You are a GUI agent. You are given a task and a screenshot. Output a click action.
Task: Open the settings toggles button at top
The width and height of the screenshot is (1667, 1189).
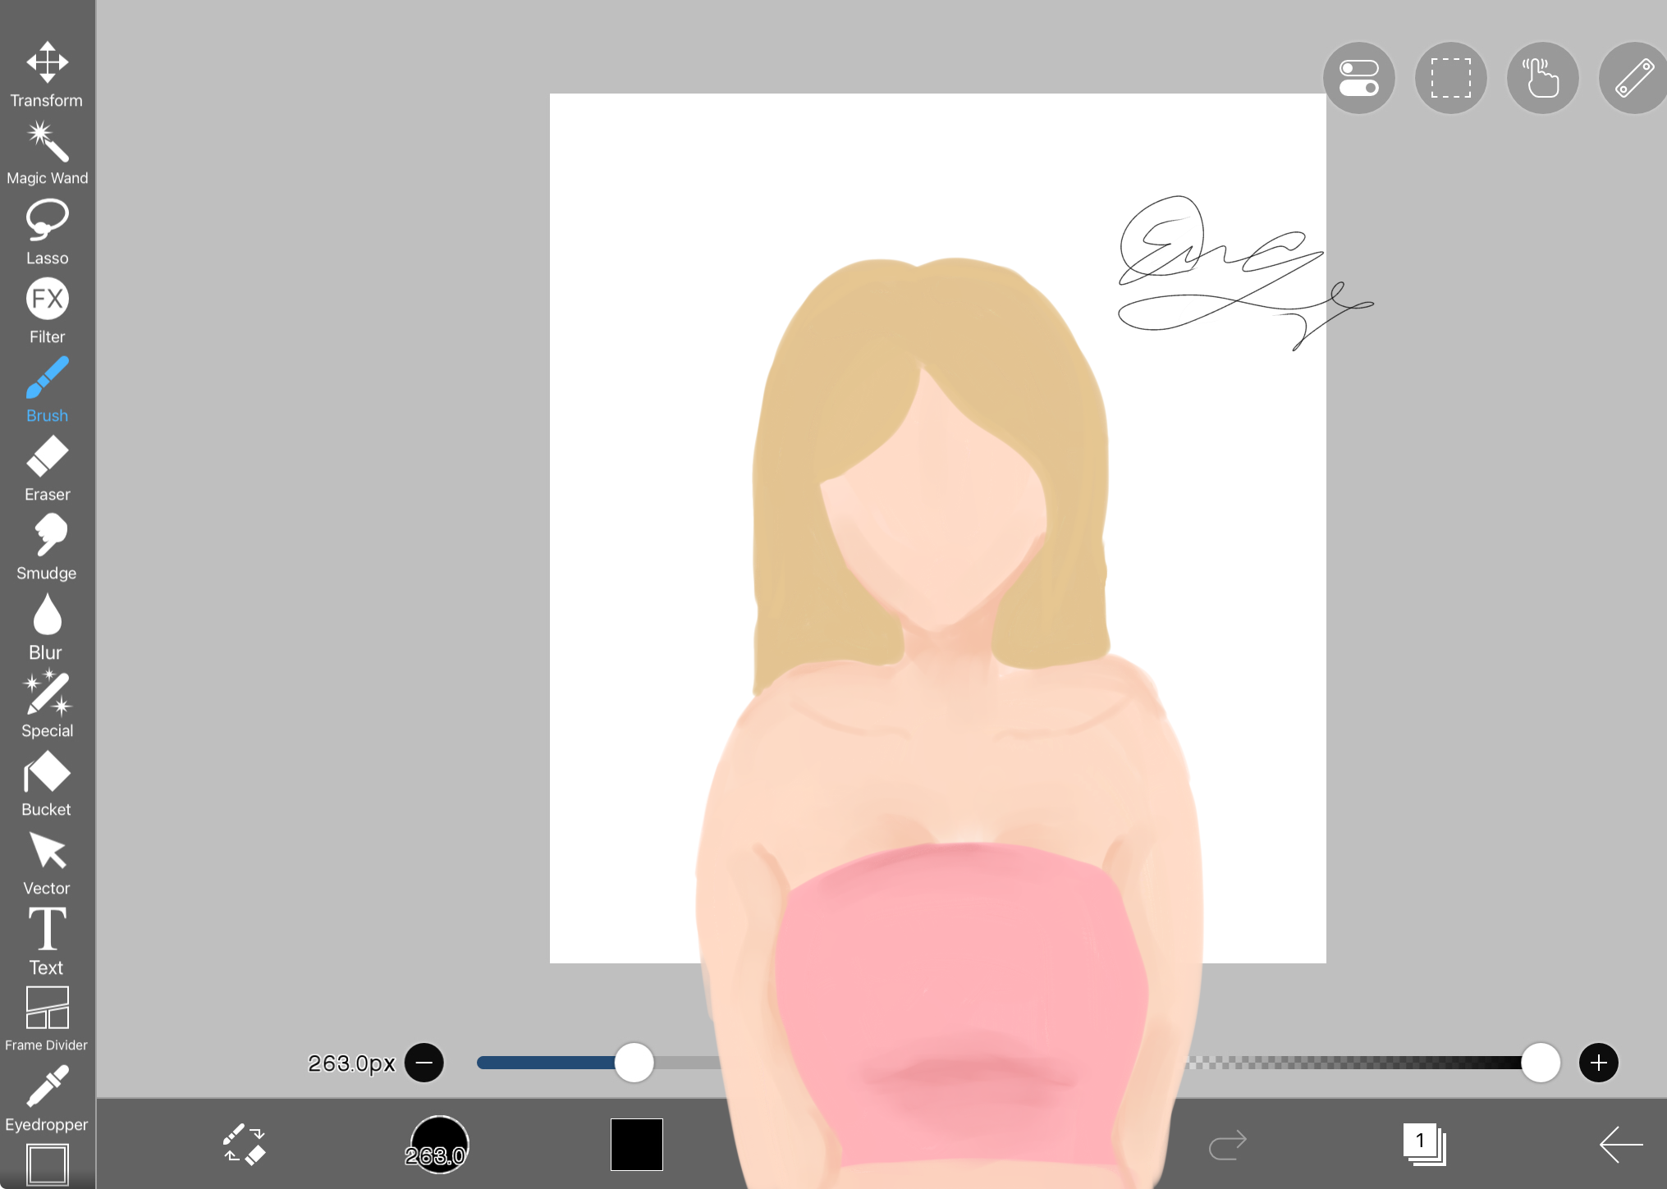[x=1359, y=78]
